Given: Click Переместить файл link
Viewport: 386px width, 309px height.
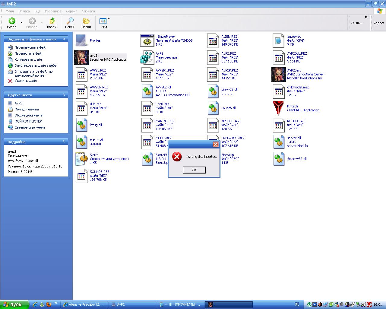Looking at the screenshot, I should (x=29, y=53).
